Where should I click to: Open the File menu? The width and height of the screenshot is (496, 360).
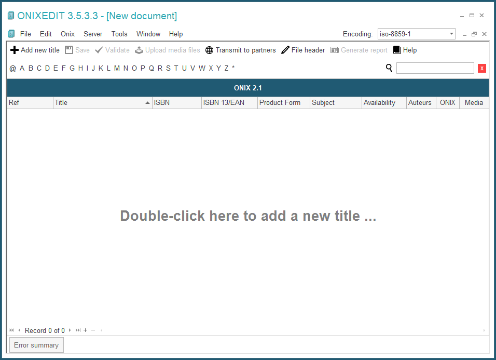(x=25, y=34)
